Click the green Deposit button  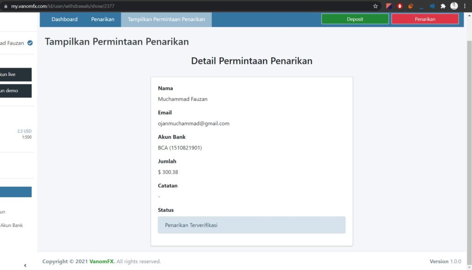(355, 19)
